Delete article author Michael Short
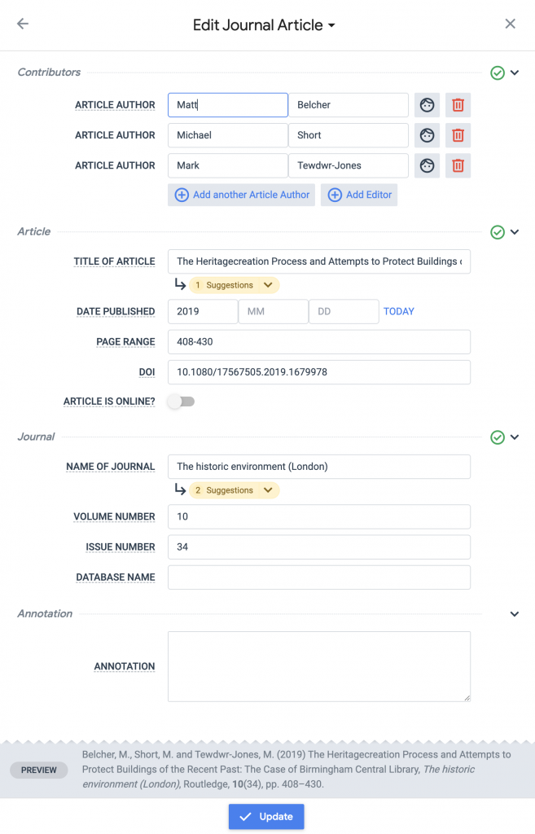Screen dimensions: 535x834 458,135
